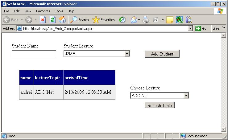This screenshot has height=140, width=228.
Task: Open Back history dropdown arrow
Action: click(x=22, y=20)
